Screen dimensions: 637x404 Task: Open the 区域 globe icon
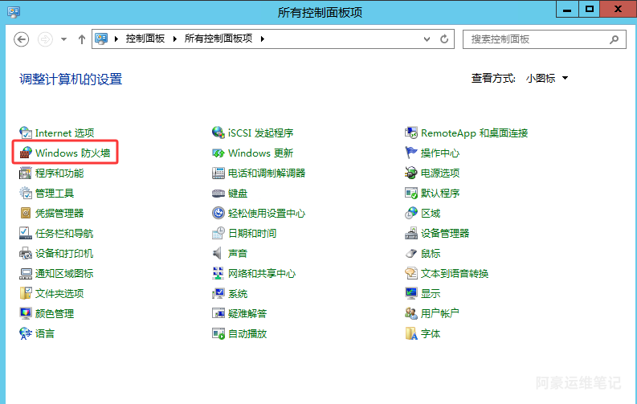(x=411, y=213)
